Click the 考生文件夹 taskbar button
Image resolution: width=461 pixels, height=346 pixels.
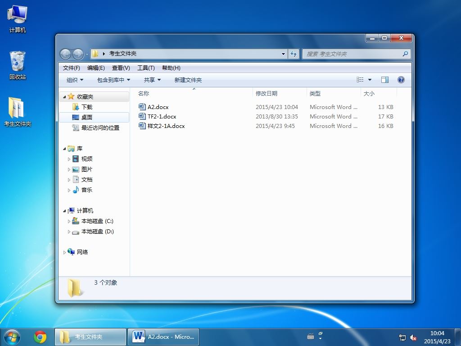coord(90,337)
